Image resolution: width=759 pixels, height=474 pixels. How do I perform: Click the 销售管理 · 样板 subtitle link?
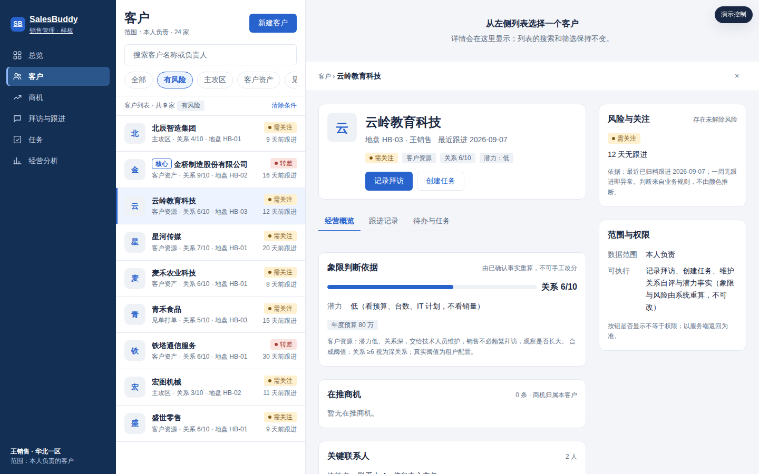coord(51,31)
